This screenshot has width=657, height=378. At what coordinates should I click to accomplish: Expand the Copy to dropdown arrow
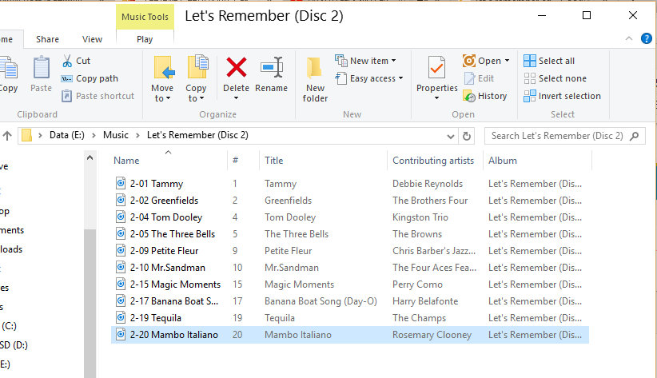click(202, 98)
